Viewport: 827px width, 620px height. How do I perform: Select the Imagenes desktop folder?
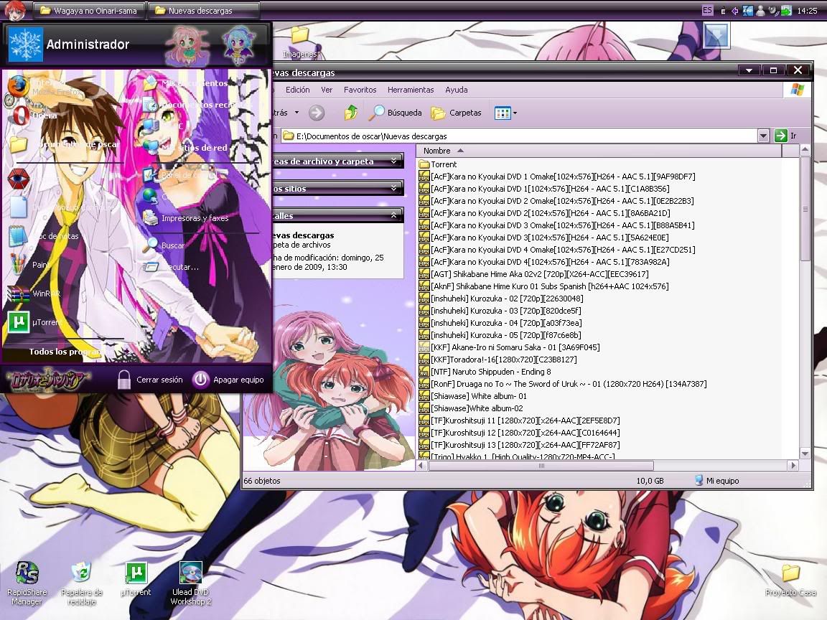point(299,42)
